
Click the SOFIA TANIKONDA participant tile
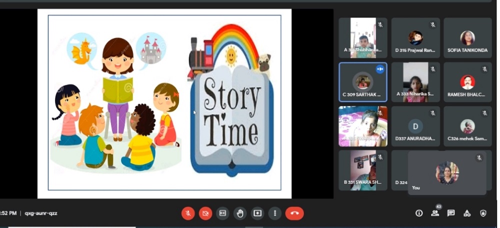467,38
